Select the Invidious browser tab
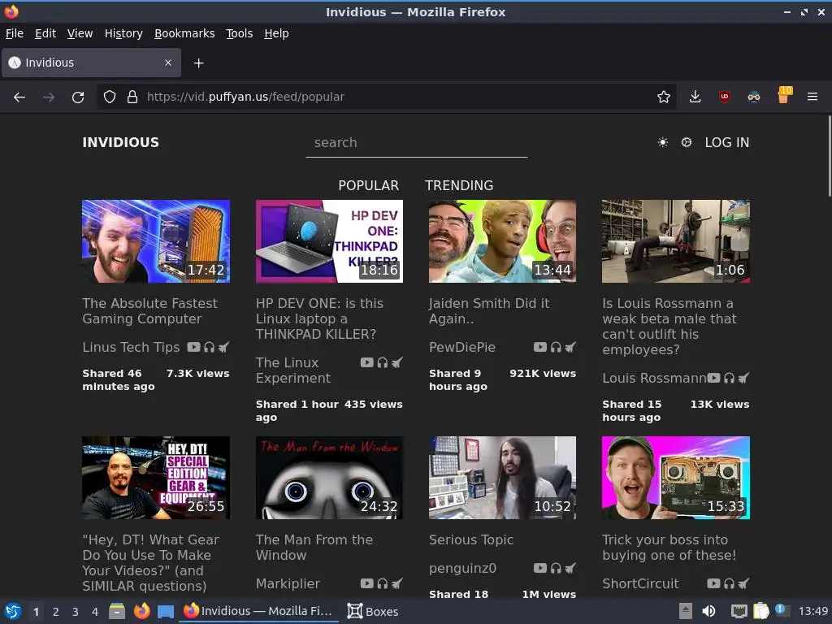Screen dimensions: 832x624 click(91, 63)
